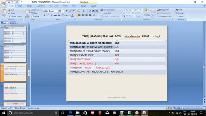The image size is (206, 116).
Task: Open the font size dropdown
Action: pyautogui.click(x=63, y=11)
